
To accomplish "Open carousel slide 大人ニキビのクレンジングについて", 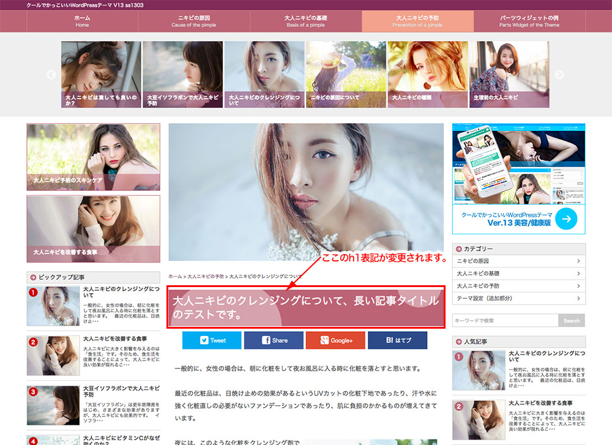I will 264,75.
